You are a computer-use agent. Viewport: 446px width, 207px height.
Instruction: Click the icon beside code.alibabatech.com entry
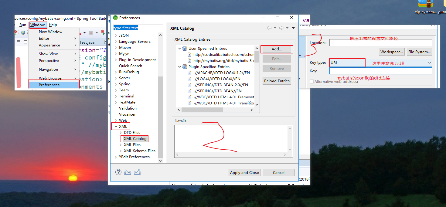(189, 55)
